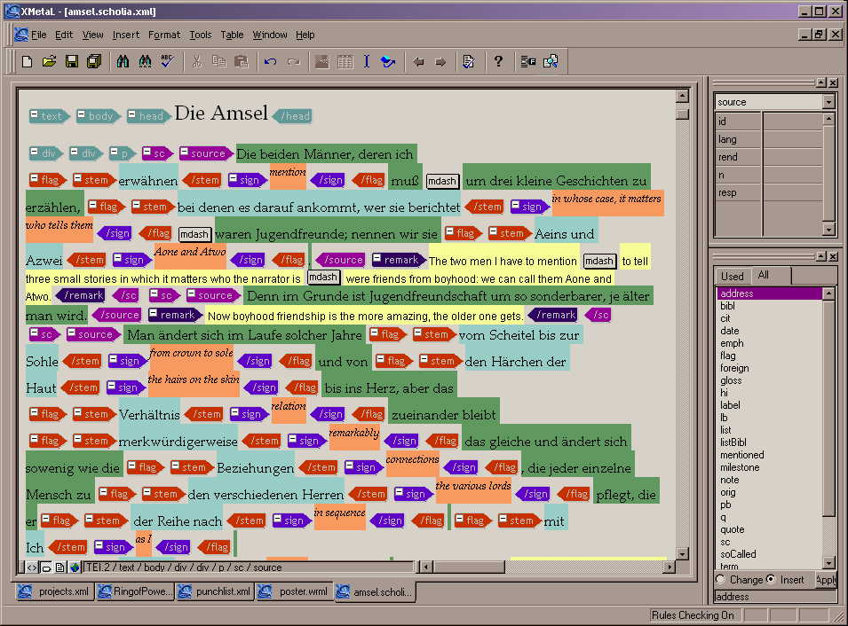Click the Validate document checkmark icon
This screenshot has width=848, height=626.
(x=468, y=61)
